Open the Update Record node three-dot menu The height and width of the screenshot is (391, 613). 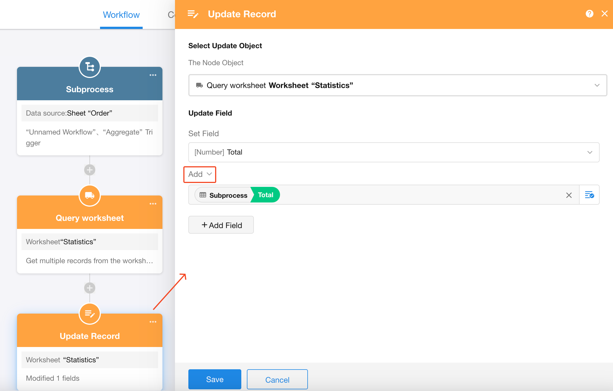click(x=153, y=322)
